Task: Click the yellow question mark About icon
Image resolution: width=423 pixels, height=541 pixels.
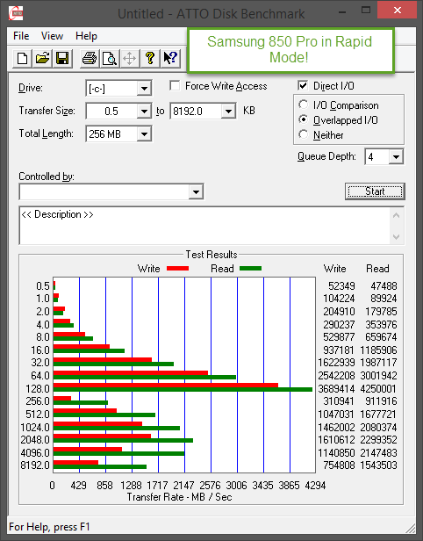Action: point(149,58)
